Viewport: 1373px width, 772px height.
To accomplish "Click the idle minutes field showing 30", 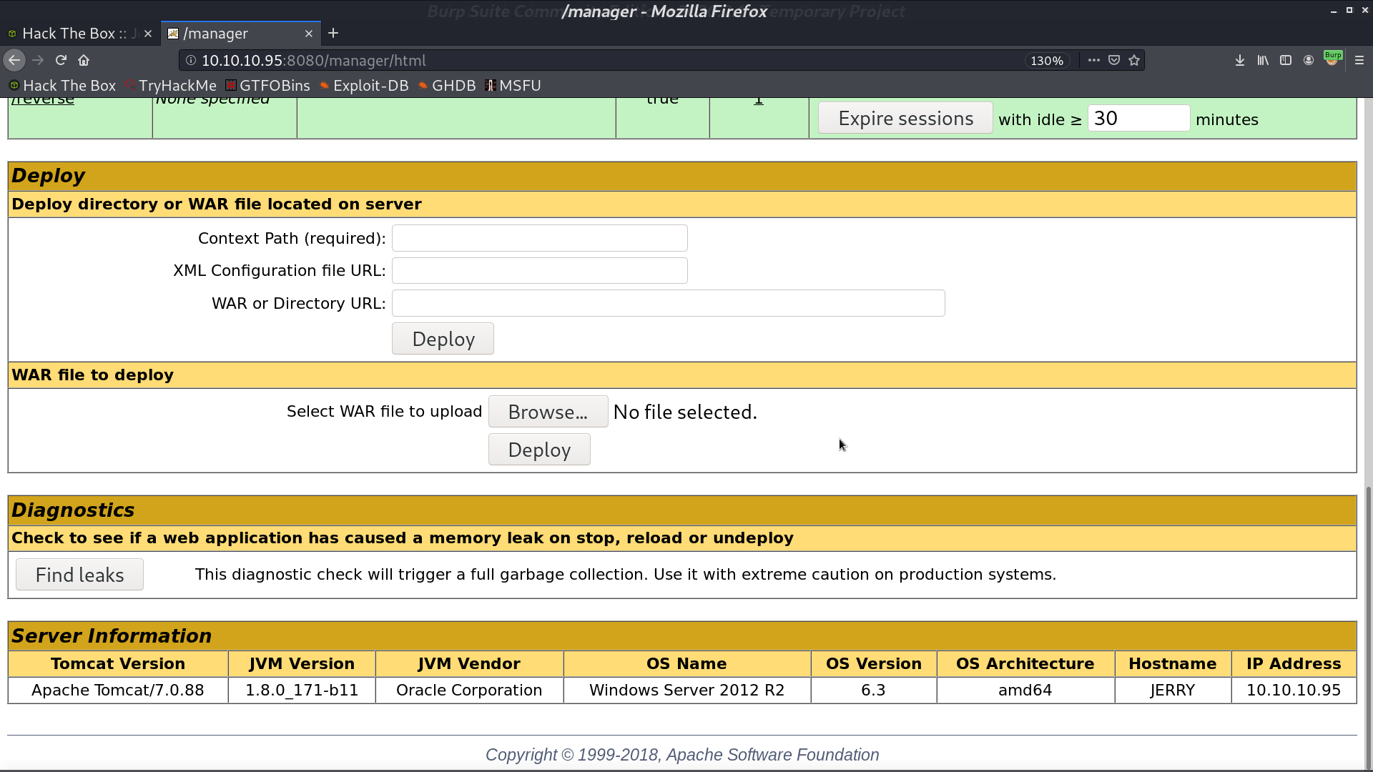I will coord(1138,119).
